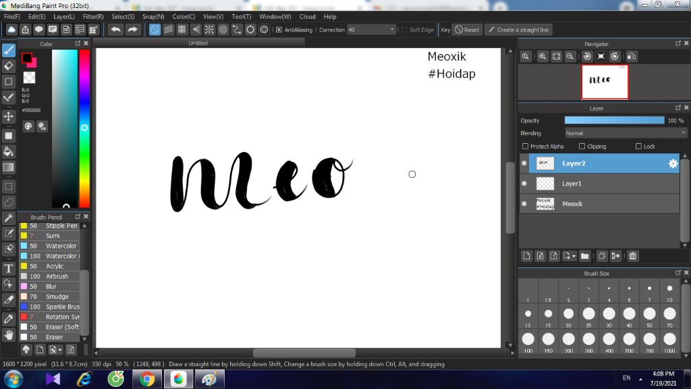Add a new layer folder
The image size is (691, 389).
click(x=585, y=256)
